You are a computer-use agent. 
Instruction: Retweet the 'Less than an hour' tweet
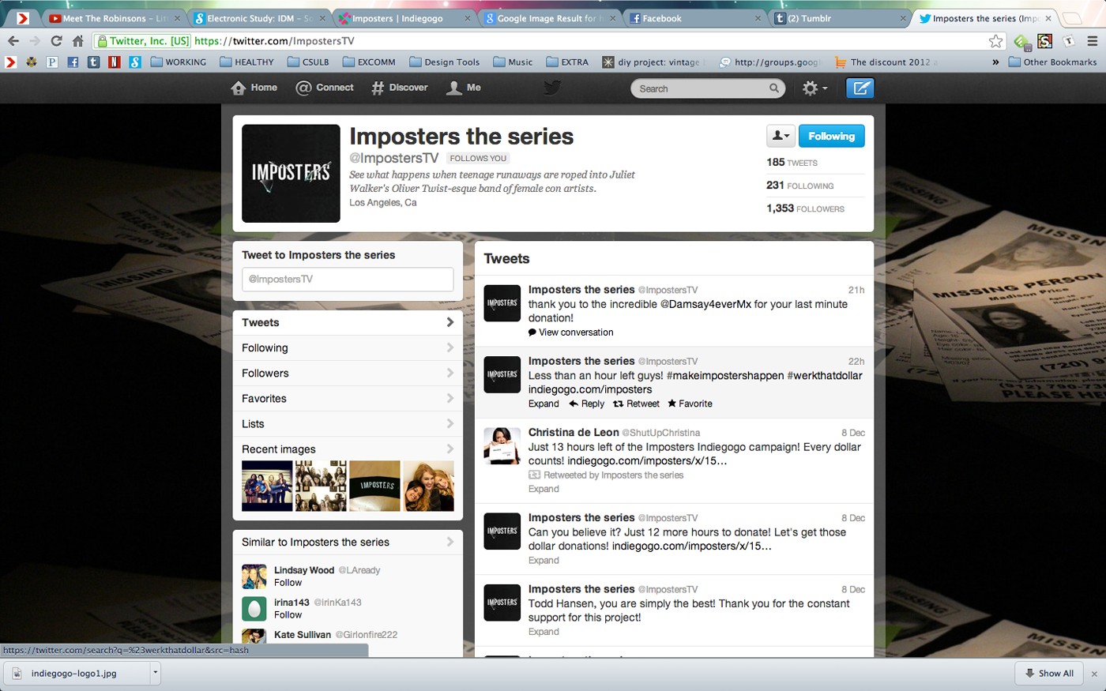(636, 404)
